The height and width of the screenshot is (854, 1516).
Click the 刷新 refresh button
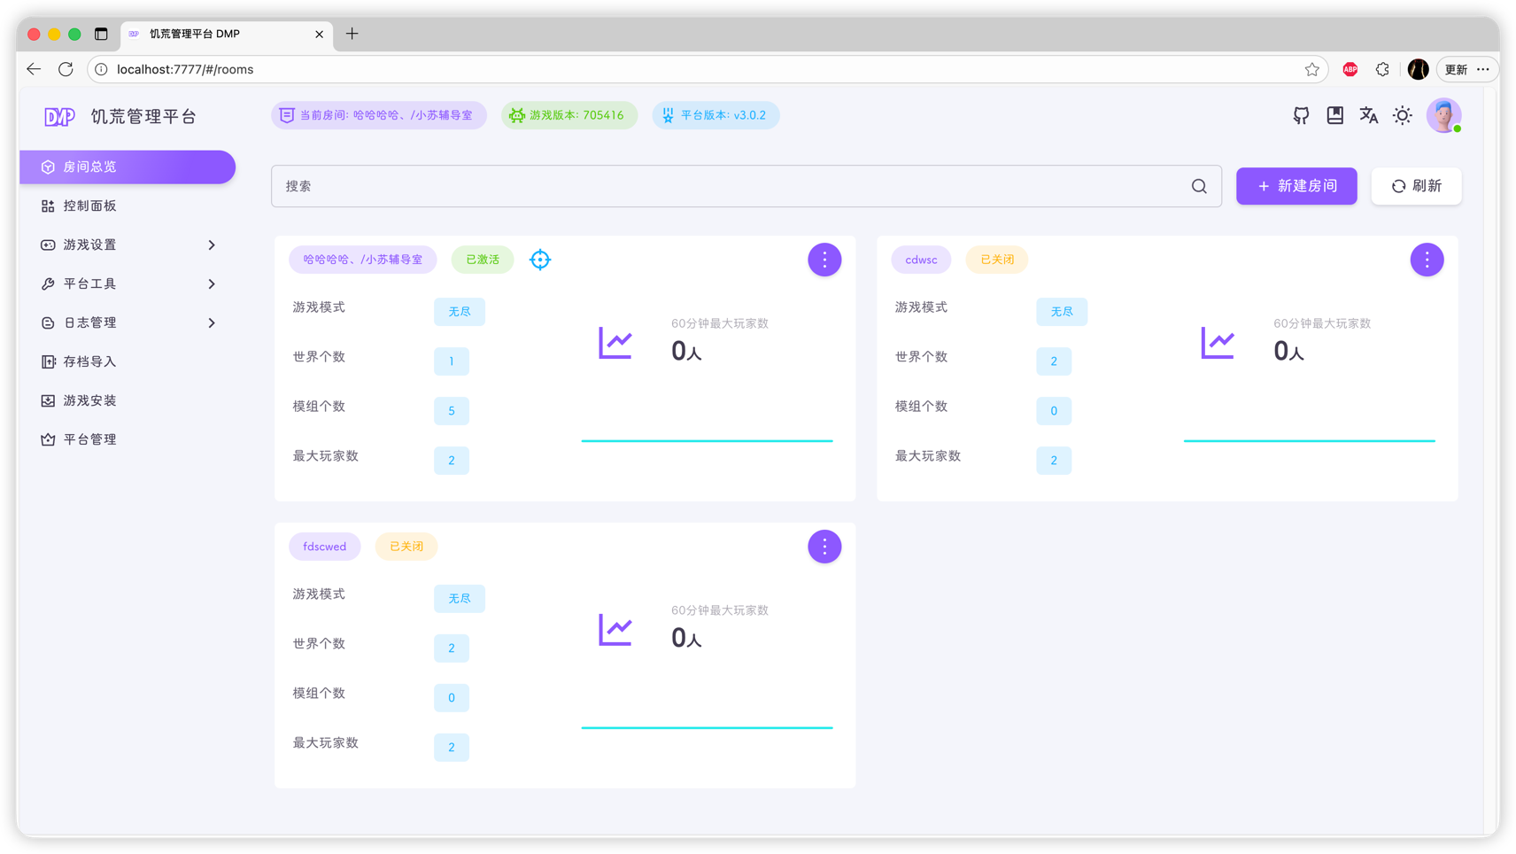[x=1416, y=186]
